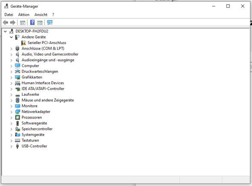252x186 pixels.
Task: Collapse the Andere Geräte category
Action: (x=12, y=37)
